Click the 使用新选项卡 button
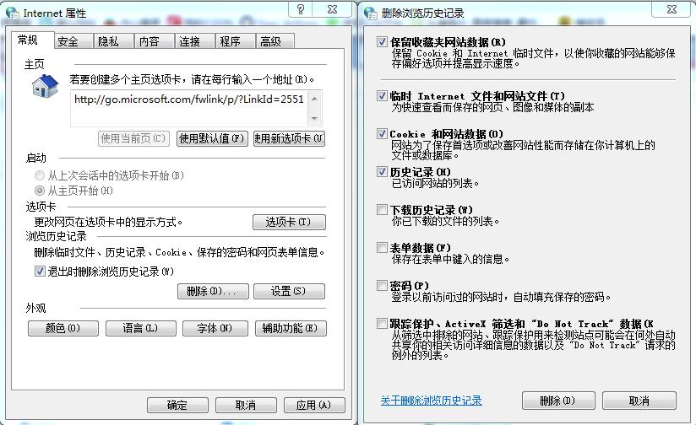The width and height of the screenshot is (696, 425). [x=290, y=138]
